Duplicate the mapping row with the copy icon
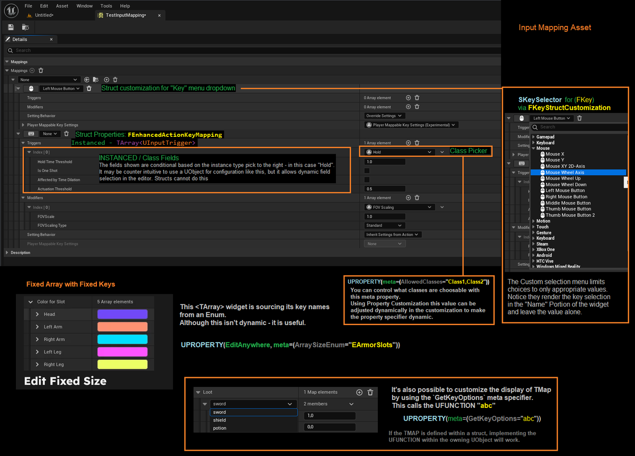 [96, 79]
